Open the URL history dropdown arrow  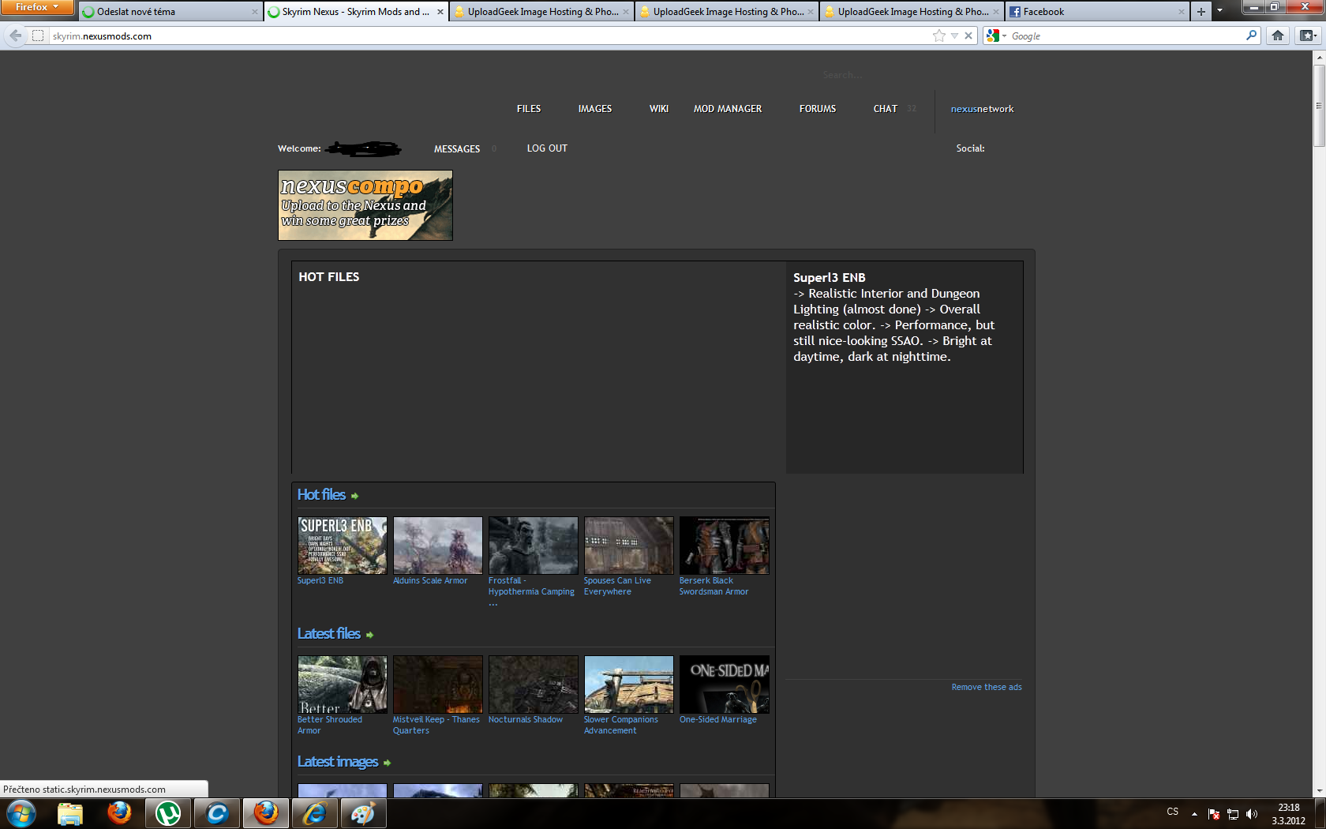pos(954,36)
